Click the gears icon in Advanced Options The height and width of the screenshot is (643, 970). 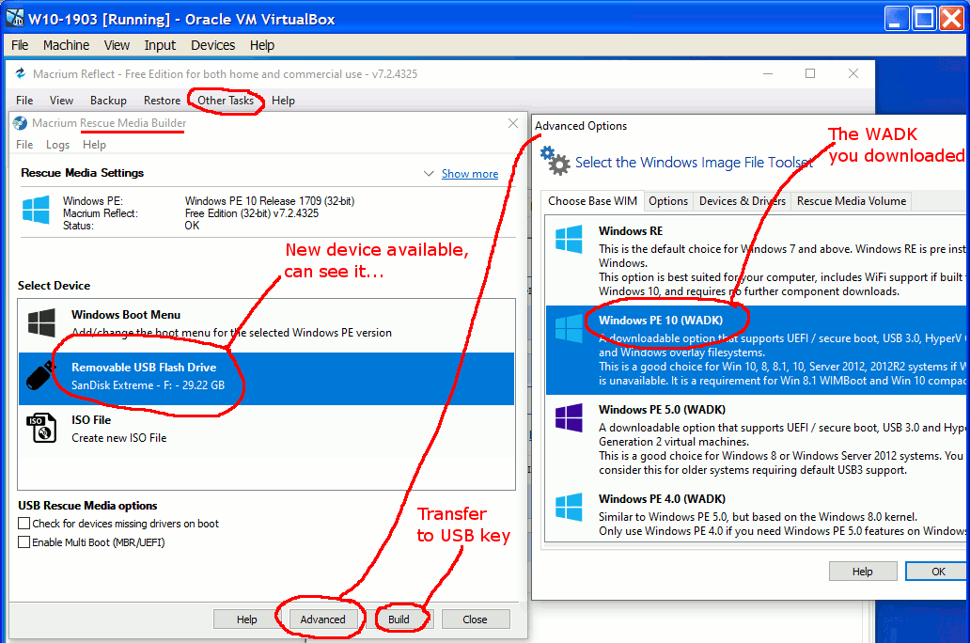coord(555,161)
